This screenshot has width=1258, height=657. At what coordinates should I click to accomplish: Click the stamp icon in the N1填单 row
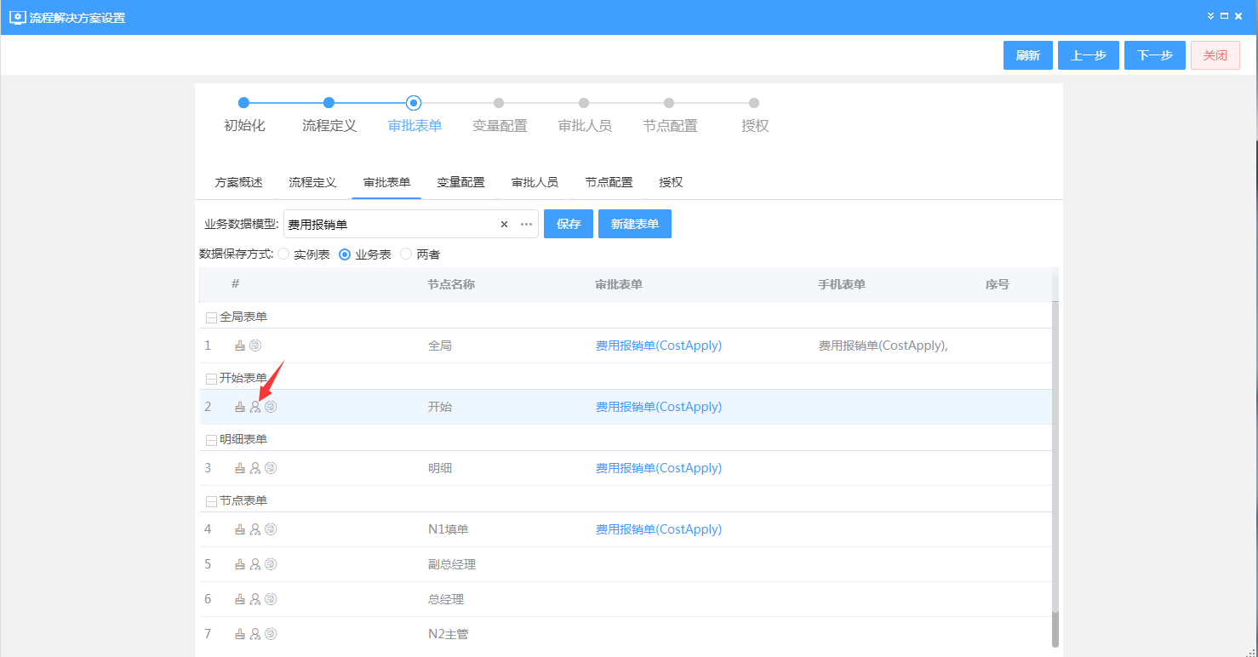[240, 529]
